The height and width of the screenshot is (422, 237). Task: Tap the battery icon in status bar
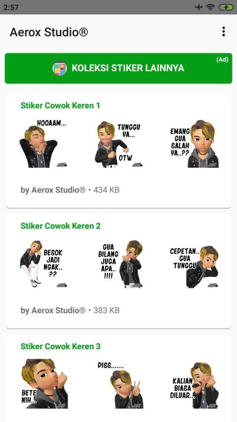(x=226, y=7)
